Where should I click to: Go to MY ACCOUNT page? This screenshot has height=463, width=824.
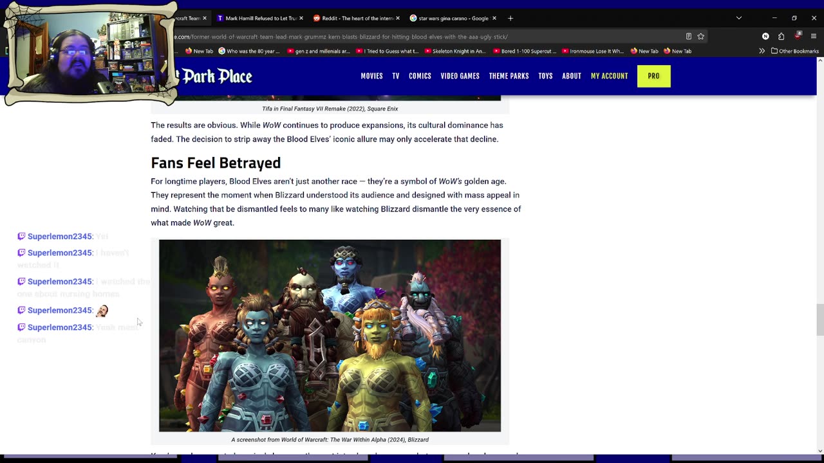click(609, 76)
